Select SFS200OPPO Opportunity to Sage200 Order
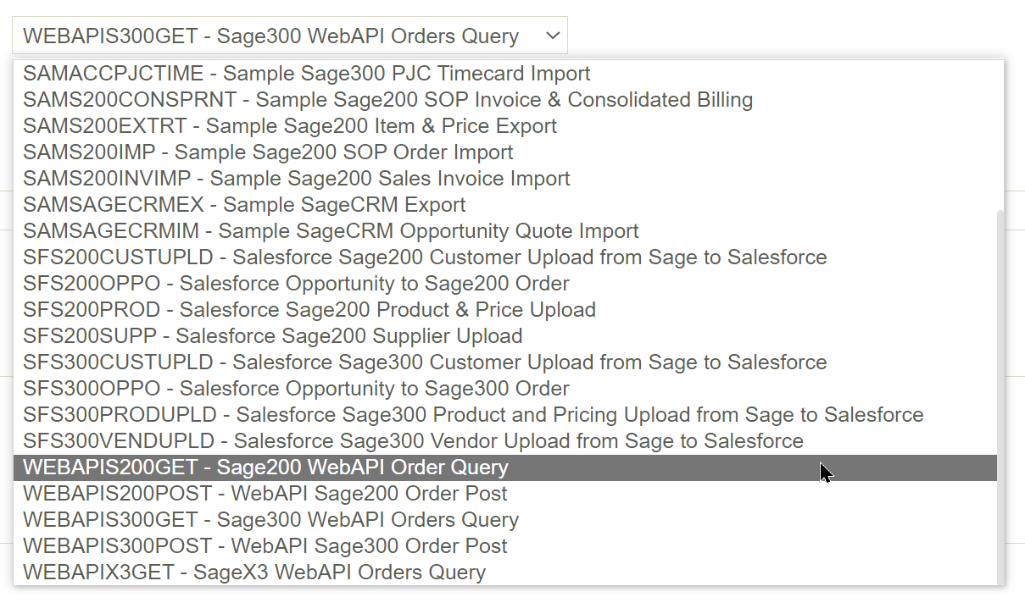The width and height of the screenshot is (1025, 603). click(296, 284)
